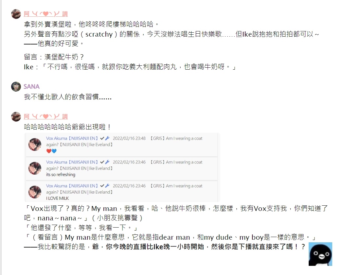Image resolution: width=345 pixels, height=275 pixels.
Task: Click Vox Akuma name above 'I LOVE MILK'
Action: tap(72, 186)
